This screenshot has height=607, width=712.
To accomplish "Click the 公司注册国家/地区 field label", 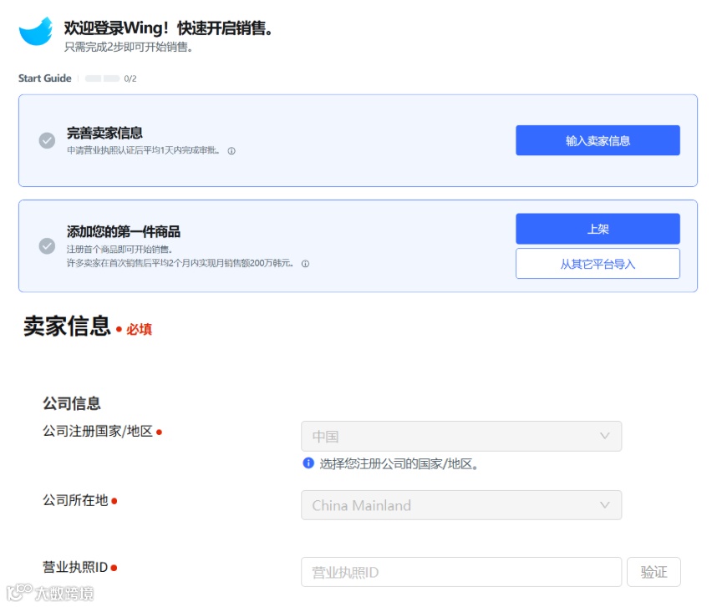I will 98,431.
